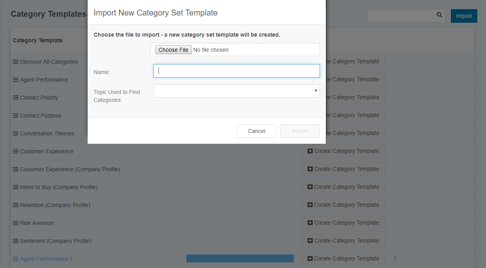
Task: Click the blue bar in Agent Performance 1 row
Action: 240,258
